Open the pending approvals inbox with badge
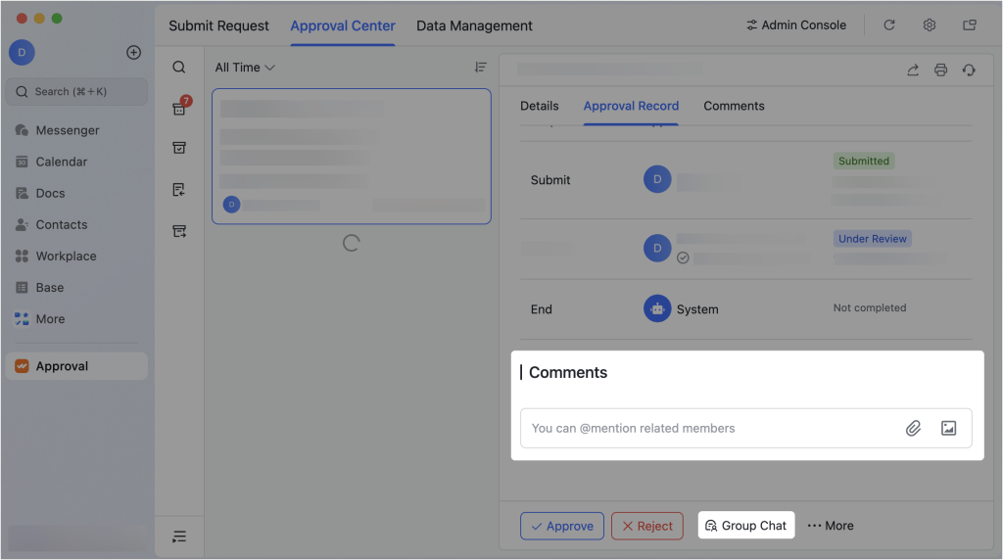 [179, 108]
